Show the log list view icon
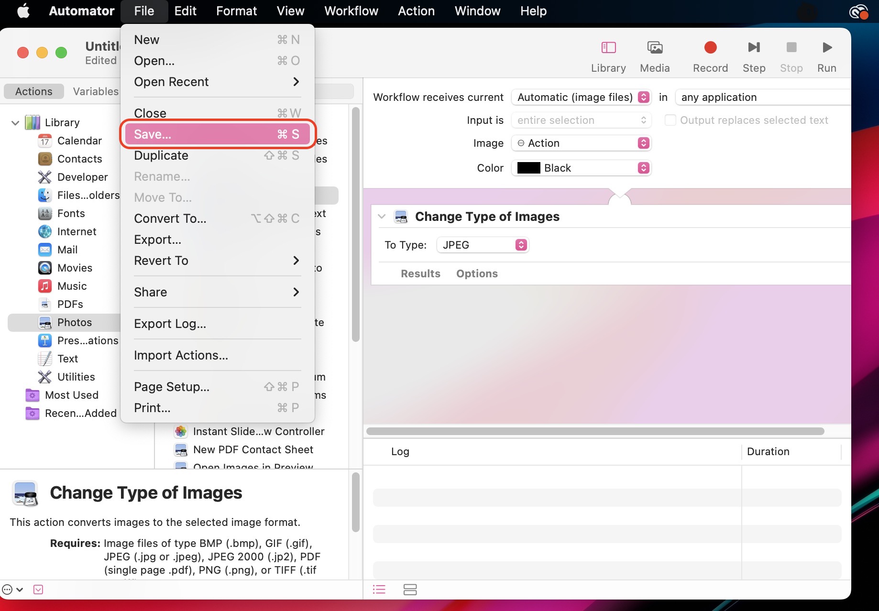 coord(379,589)
